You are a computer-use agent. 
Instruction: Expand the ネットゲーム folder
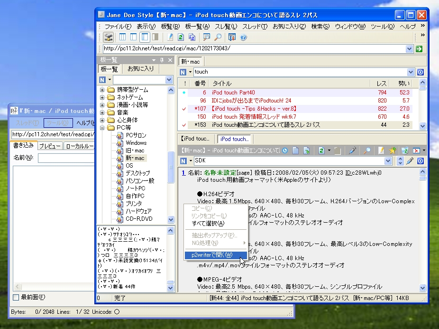tap(102, 97)
